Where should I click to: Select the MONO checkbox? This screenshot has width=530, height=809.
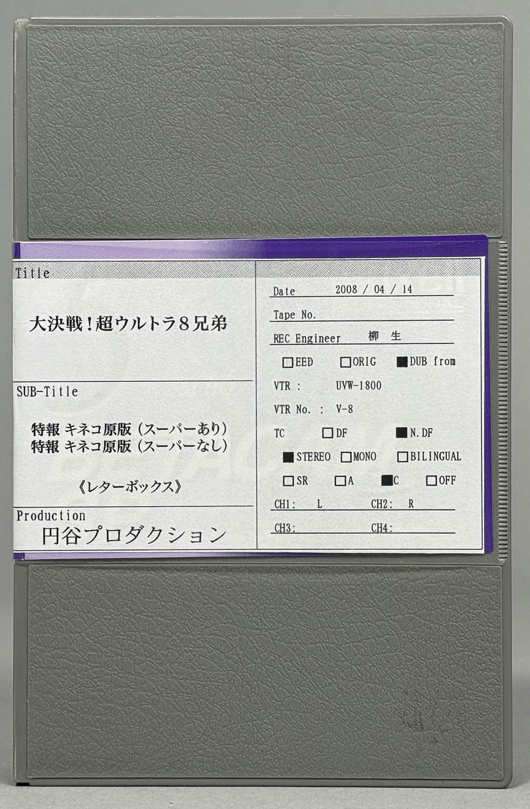coord(346,457)
